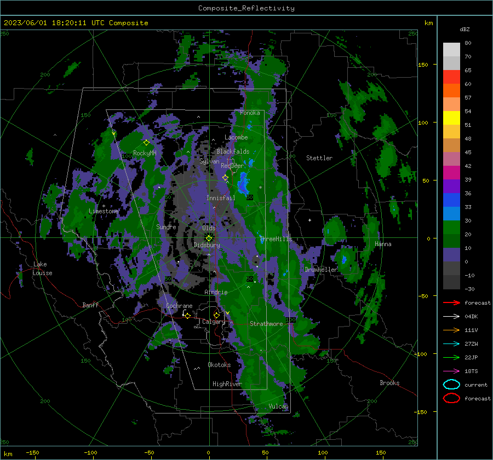The height and width of the screenshot is (460, 493).
Task: Click the Innisfail city label
Action: click(x=221, y=198)
